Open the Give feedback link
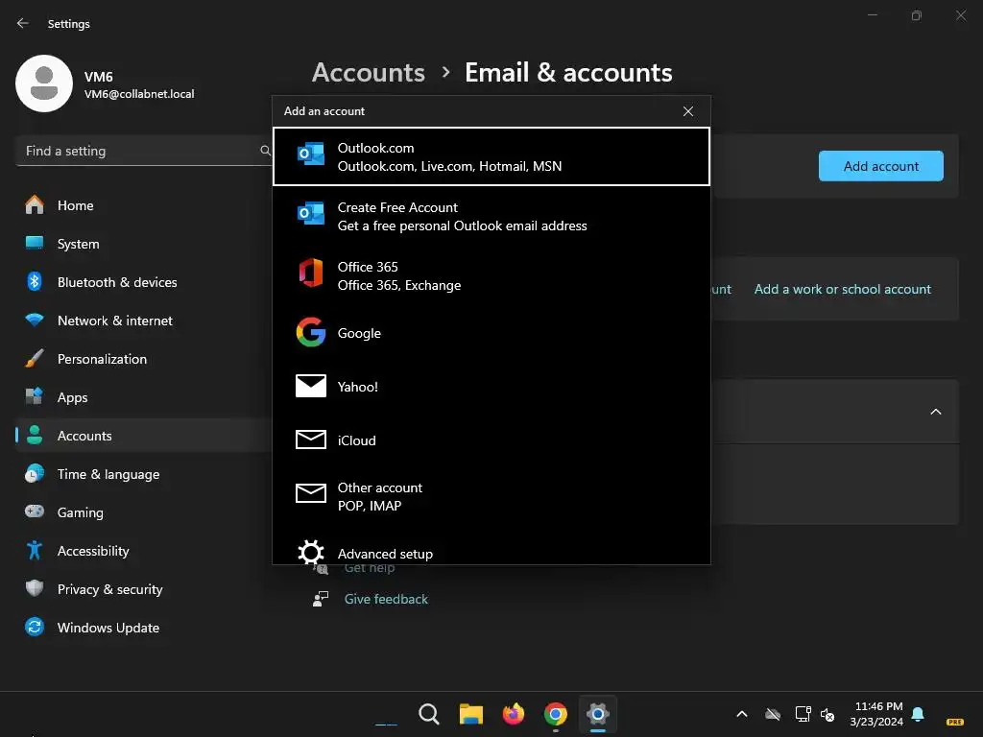This screenshot has width=983, height=737. point(386,599)
